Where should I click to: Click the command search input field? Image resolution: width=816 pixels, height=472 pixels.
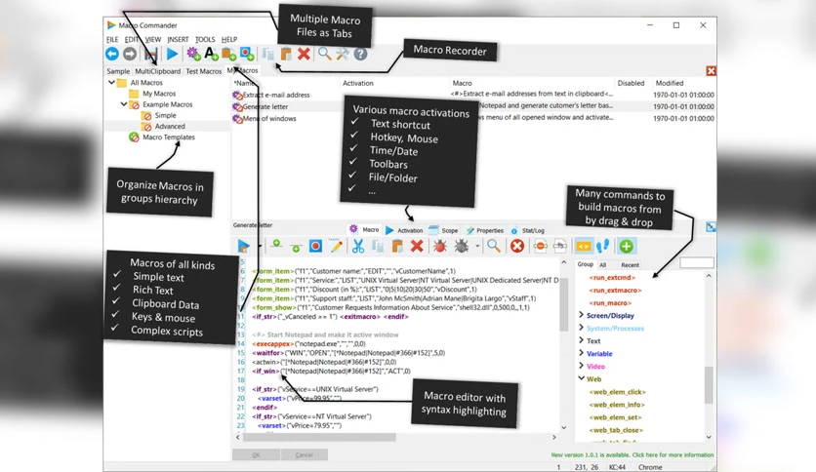[x=696, y=263]
